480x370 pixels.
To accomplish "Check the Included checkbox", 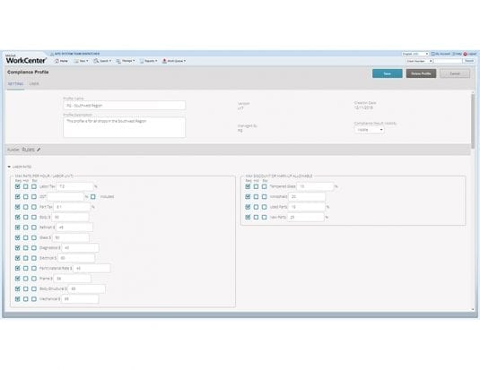I will pyautogui.click(x=92, y=196).
